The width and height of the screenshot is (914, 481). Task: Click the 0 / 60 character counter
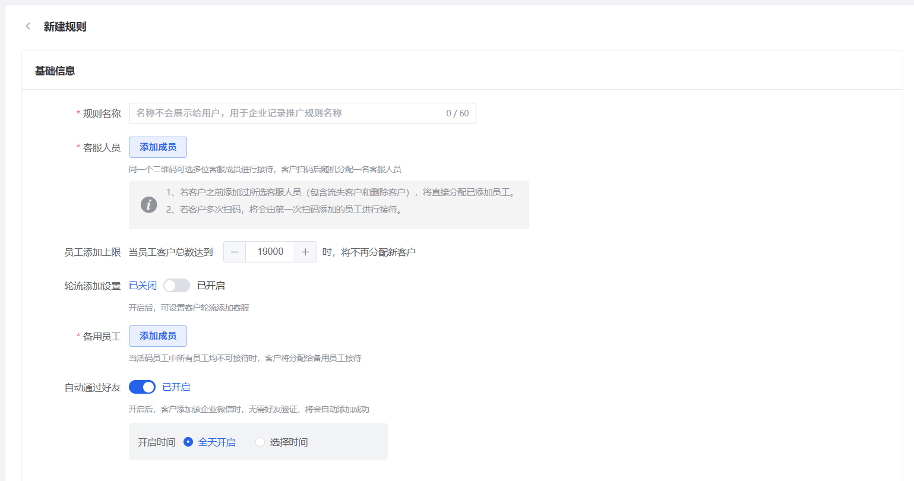[457, 113]
